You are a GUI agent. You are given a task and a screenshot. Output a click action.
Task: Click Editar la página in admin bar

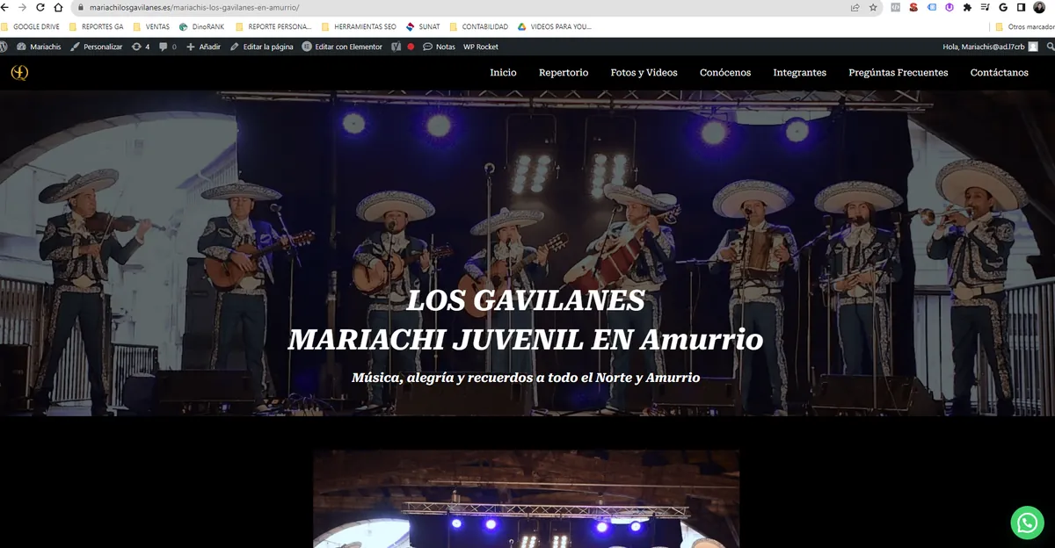(262, 47)
